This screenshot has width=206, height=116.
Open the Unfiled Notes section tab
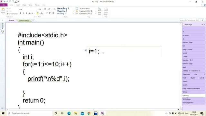coord(24,21)
